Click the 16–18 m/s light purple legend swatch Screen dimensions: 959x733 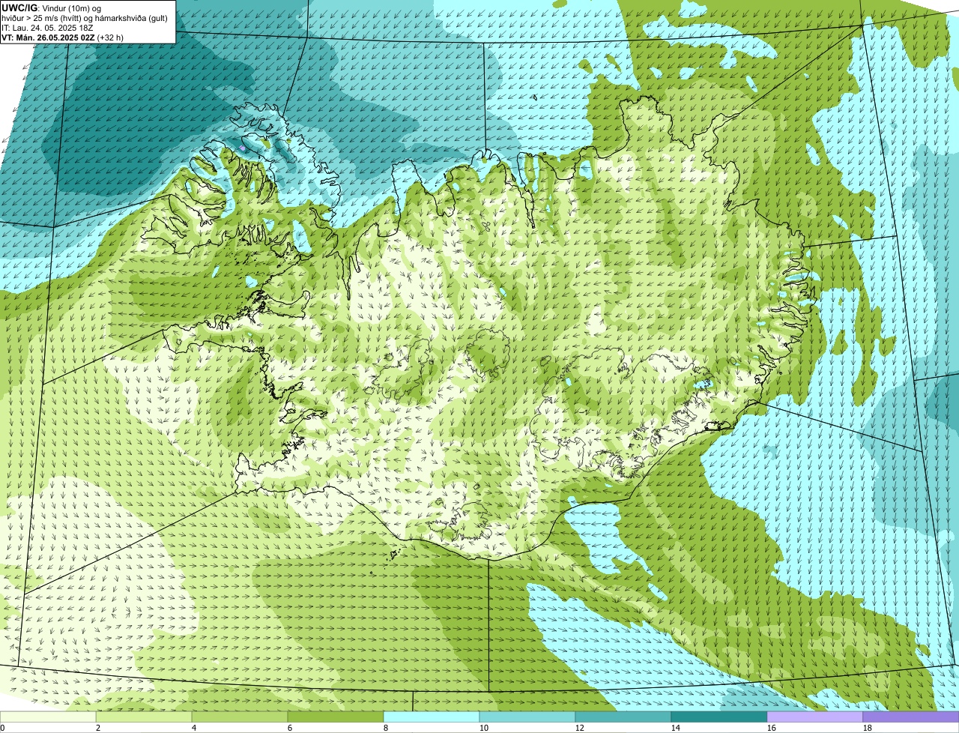coord(815,717)
